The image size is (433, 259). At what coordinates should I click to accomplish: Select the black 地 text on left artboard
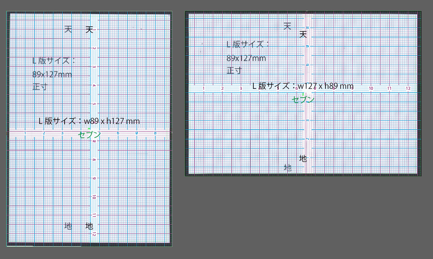click(x=89, y=226)
